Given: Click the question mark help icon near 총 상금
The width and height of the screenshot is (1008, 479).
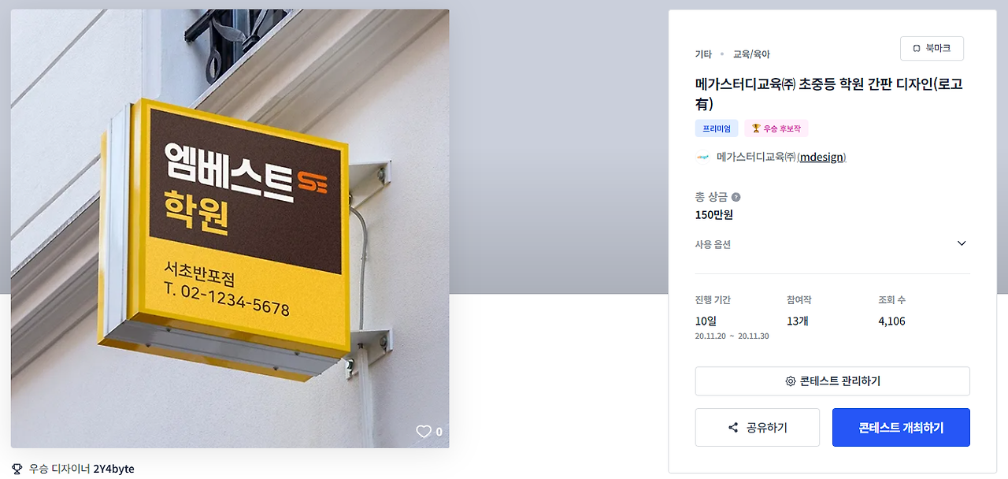Looking at the screenshot, I should (736, 197).
